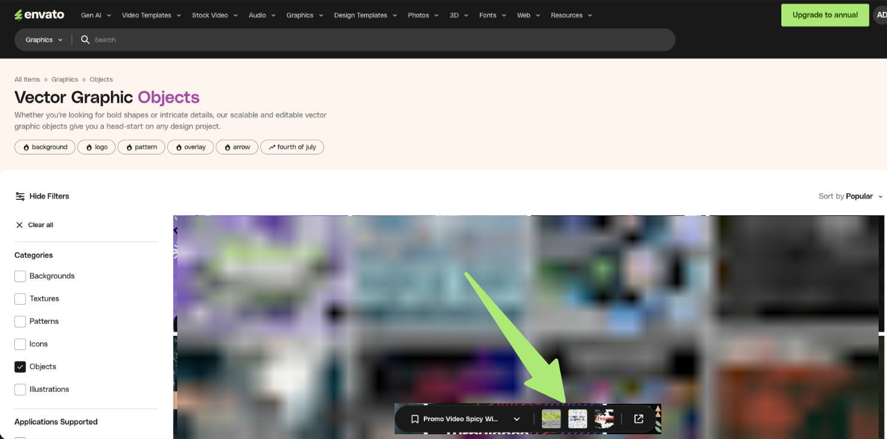The image size is (887, 439).
Task: Click the search magnifier icon
Action: click(x=85, y=39)
